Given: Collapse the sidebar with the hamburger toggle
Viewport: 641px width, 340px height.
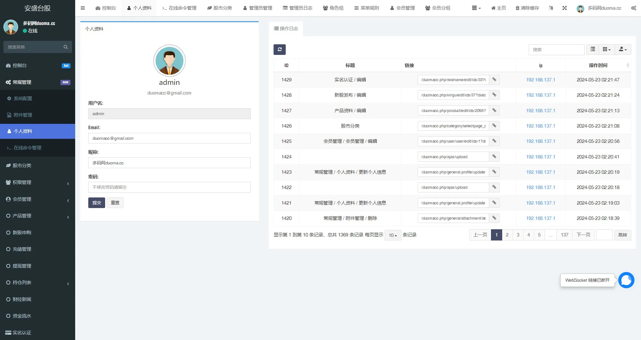Looking at the screenshot, I should click(x=83, y=8).
